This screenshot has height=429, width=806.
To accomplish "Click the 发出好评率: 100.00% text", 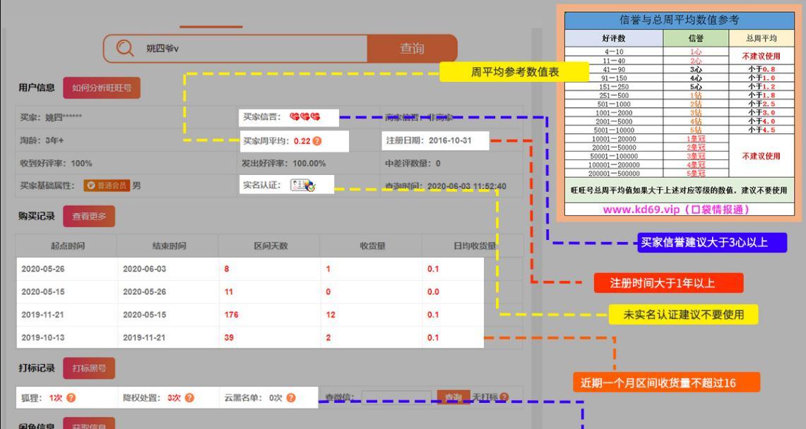I will pyautogui.click(x=284, y=163).
